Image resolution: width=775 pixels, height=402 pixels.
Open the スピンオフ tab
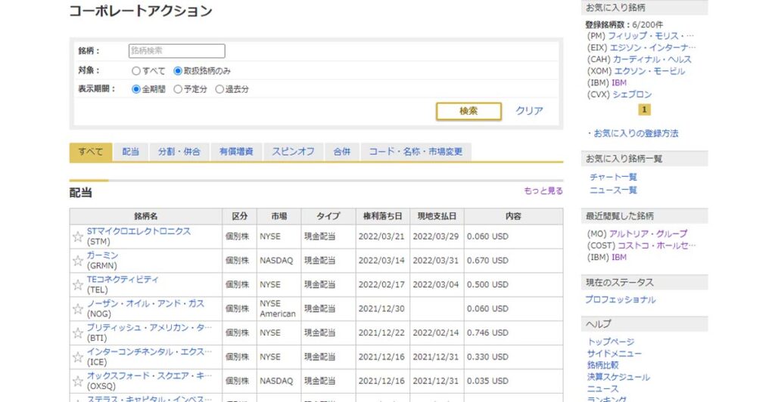tap(293, 152)
